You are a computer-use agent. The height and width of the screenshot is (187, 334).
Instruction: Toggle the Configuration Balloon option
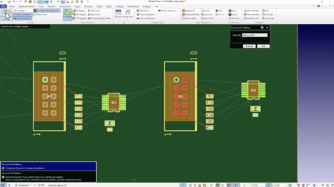46,11
